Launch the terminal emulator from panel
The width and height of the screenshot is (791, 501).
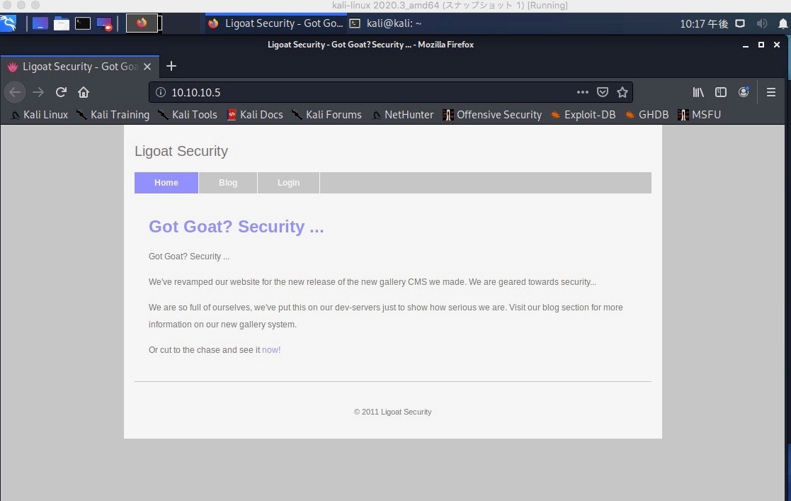(83, 23)
